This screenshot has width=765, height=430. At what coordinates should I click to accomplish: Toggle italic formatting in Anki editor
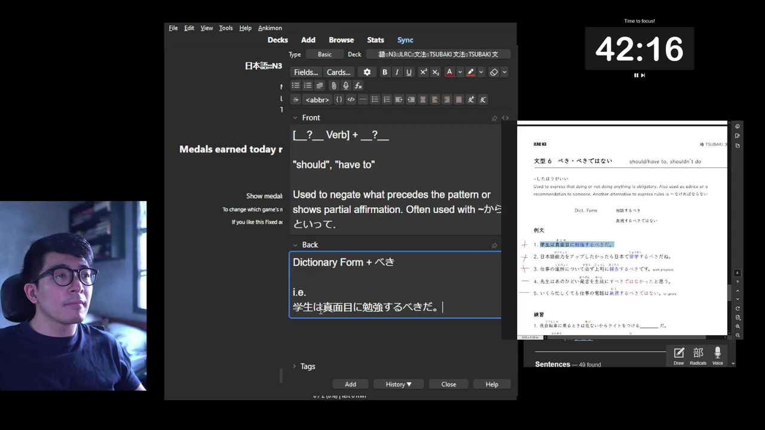pyautogui.click(x=397, y=72)
